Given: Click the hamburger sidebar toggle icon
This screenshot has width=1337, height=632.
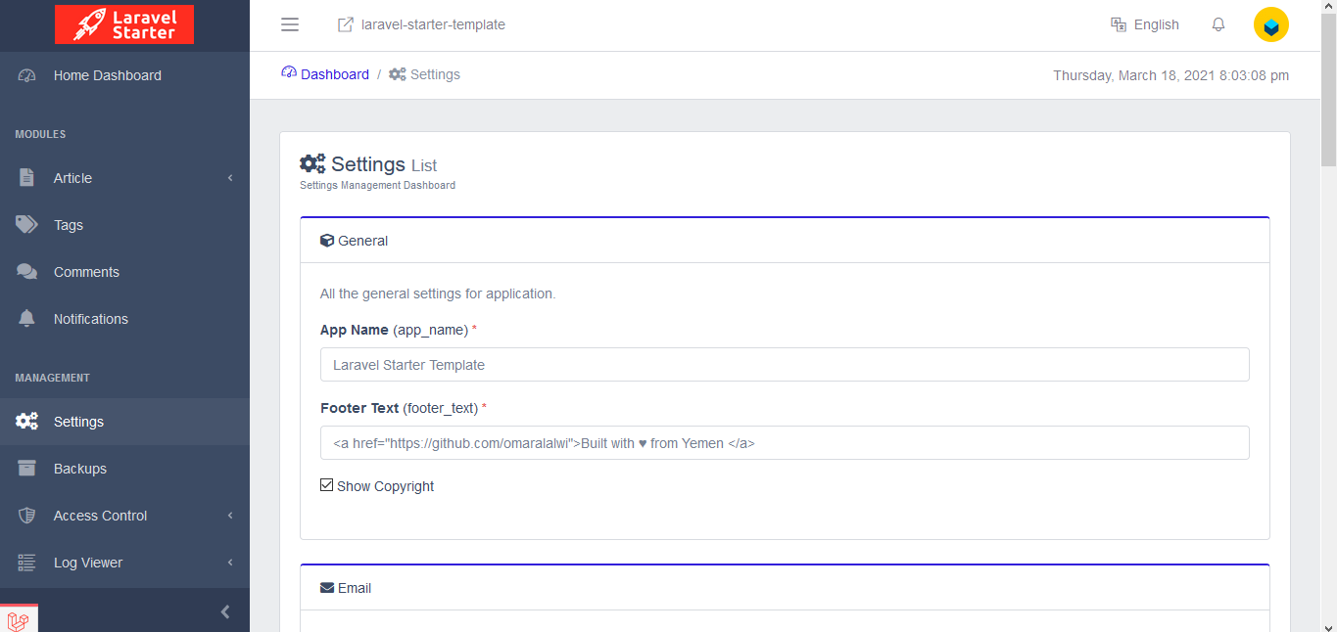Looking at the screenshot, I should pyautogui.click(x=290, y=24).
